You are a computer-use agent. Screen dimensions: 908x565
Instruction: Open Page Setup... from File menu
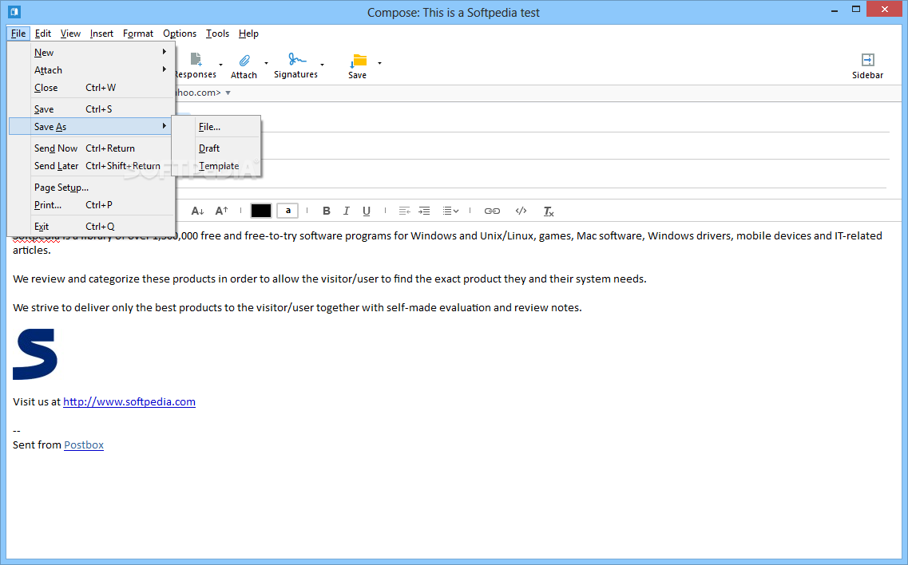click(92, 188)
